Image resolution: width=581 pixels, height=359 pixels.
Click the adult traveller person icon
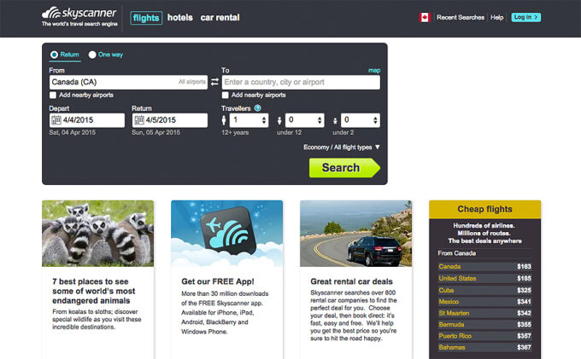pos(224,120)
